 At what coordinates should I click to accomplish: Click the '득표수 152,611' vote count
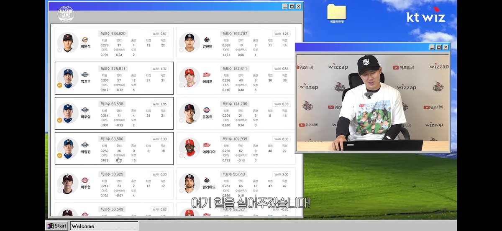pyautogui.click(x=235, y=68)
